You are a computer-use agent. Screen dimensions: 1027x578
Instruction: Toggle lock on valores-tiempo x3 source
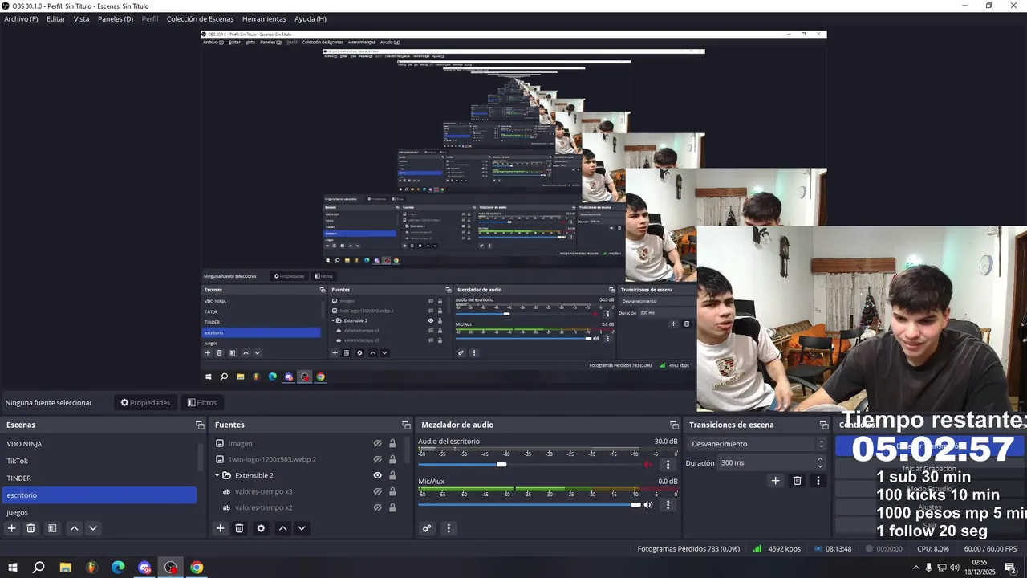point(392,491)
